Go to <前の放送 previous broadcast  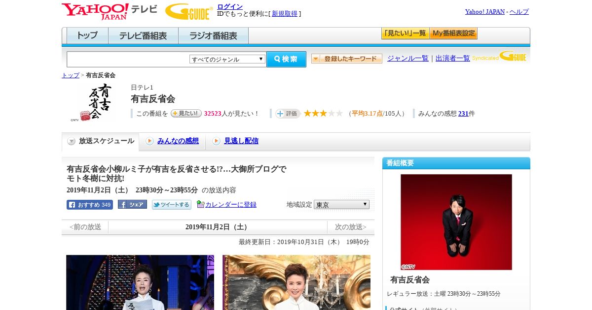(85, 227)
